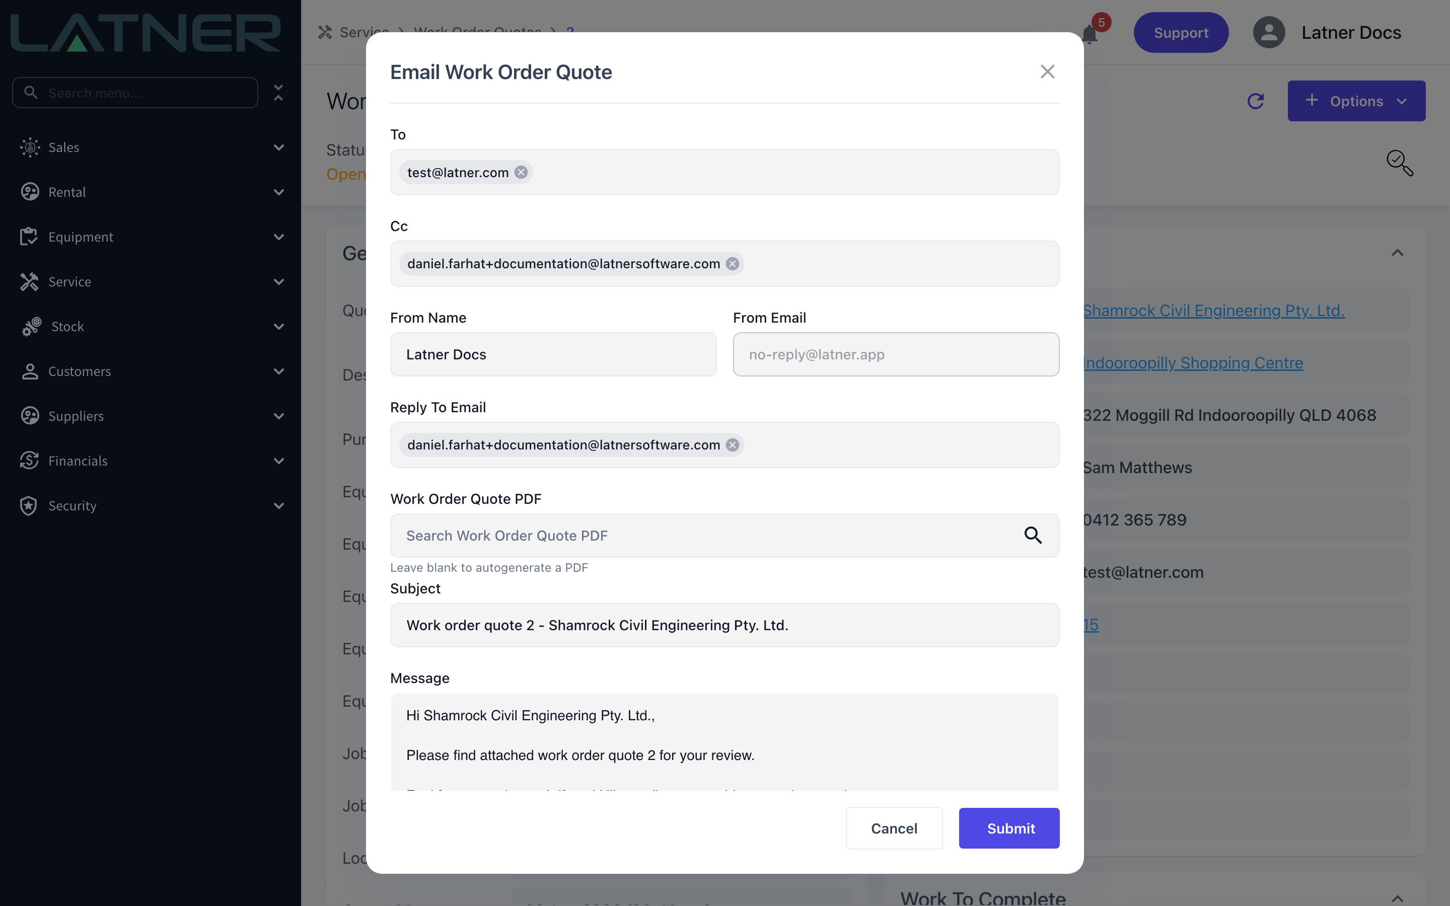Click the PDF search magnifier icon
This screenshot has height=906, width=1450.
[x=1033, y=535]
